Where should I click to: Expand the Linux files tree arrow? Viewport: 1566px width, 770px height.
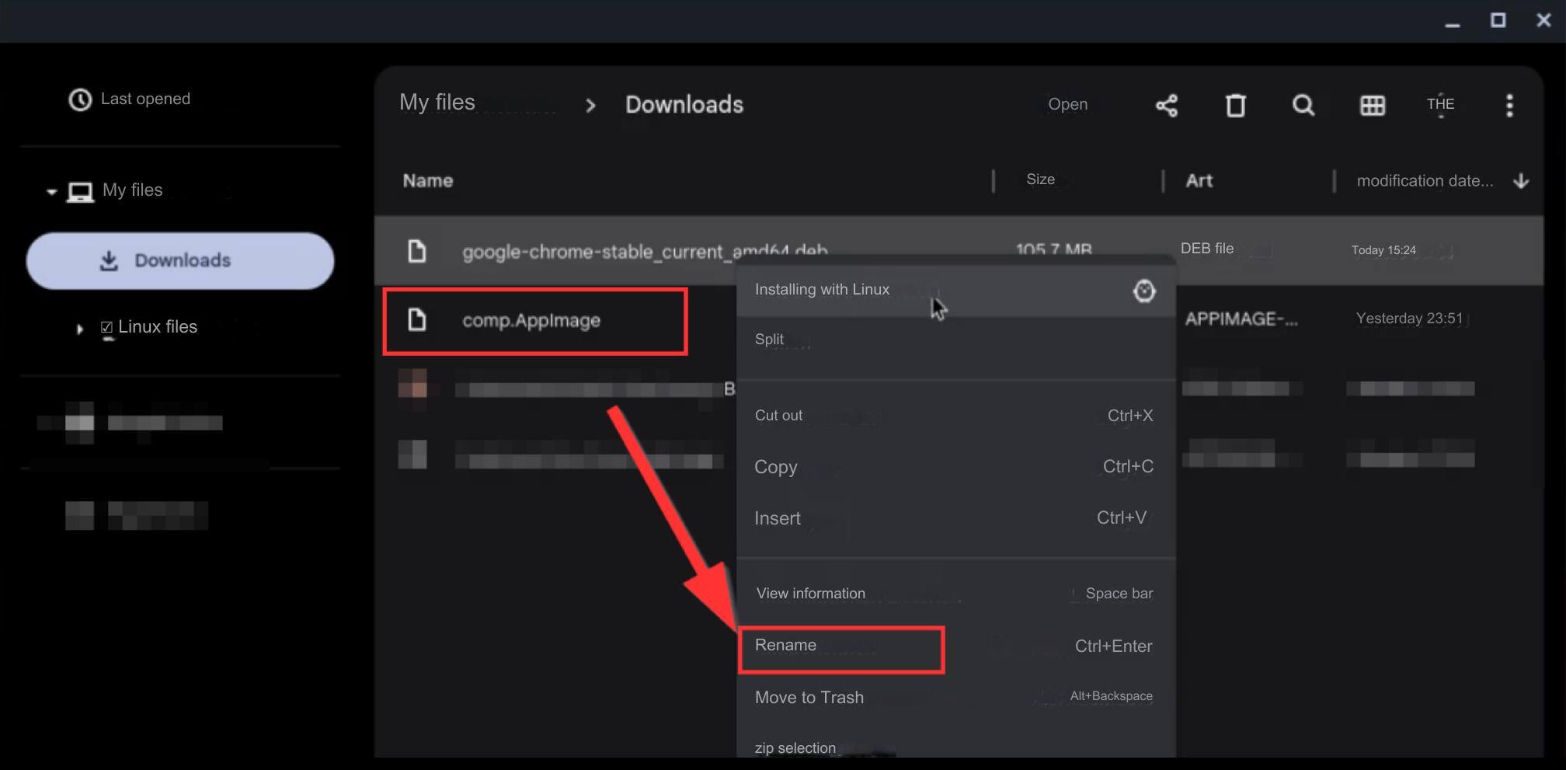(x=79, y=329)
